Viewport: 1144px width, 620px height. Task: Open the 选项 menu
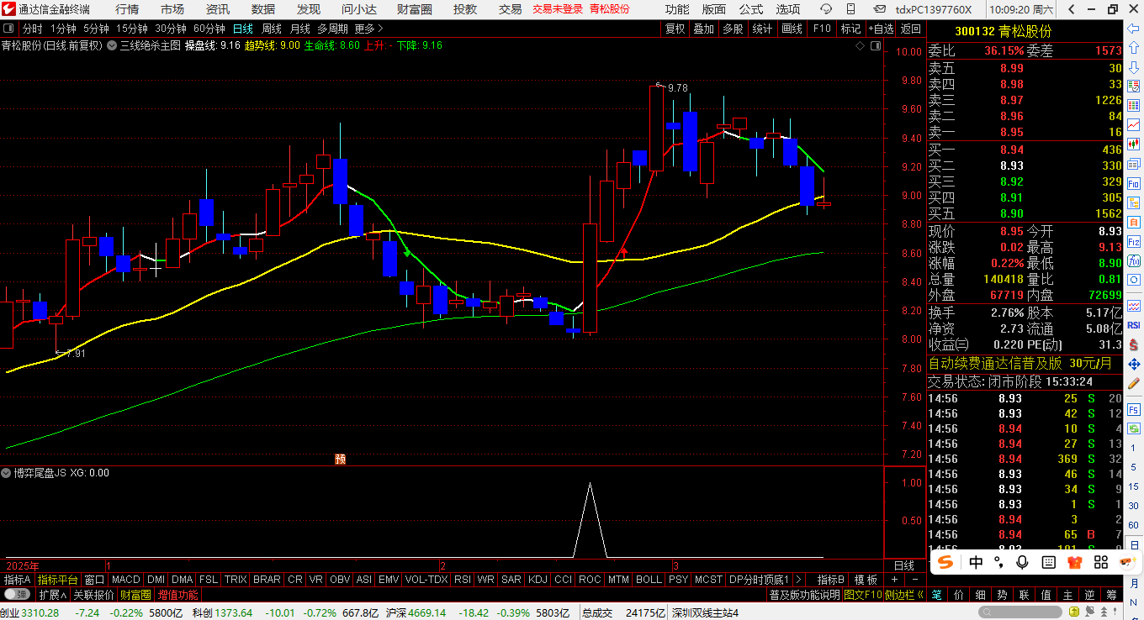pyautogui.click(x=787, y=9)
